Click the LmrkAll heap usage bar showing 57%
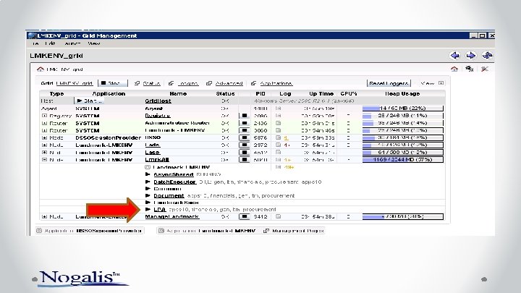Image resolution: width=521 pixels, height=293 pixels. point(403,159)
